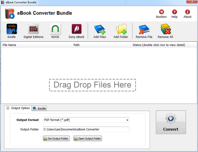The height and width of the screenshot is (152, 198).
Task: Click Remove All books icon
Action: [166, 29]
